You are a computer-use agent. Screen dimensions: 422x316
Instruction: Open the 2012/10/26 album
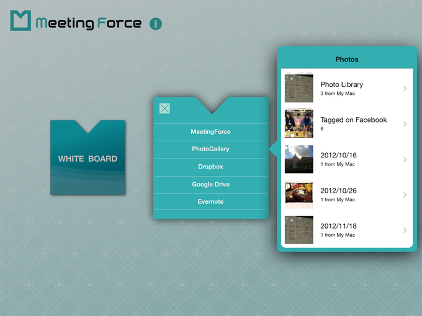click(347, 195)
